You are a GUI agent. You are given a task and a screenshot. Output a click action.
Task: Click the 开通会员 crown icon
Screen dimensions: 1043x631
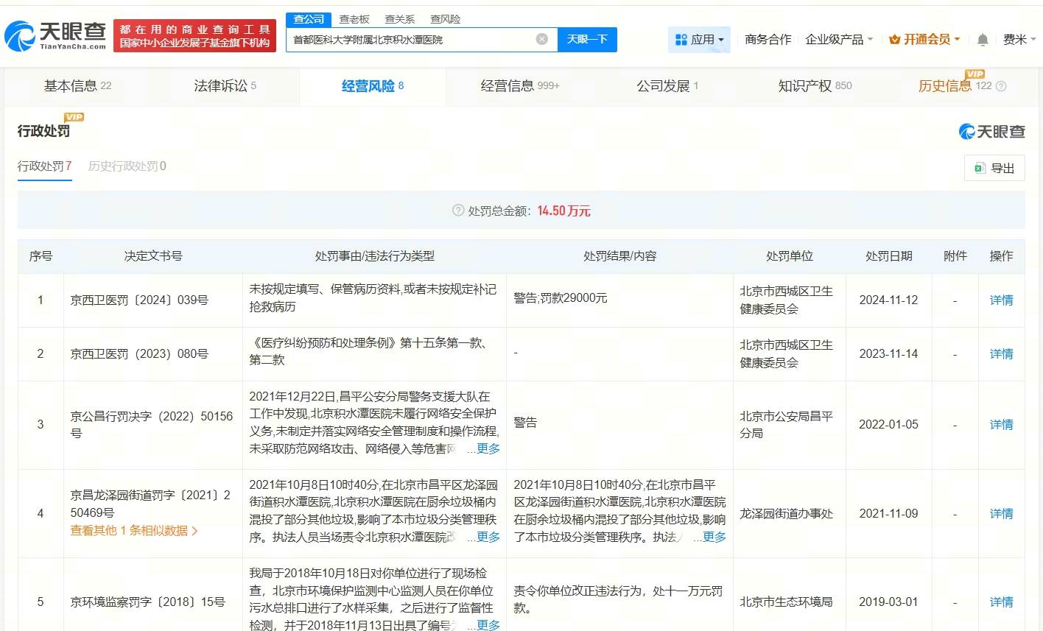point(895,40)
